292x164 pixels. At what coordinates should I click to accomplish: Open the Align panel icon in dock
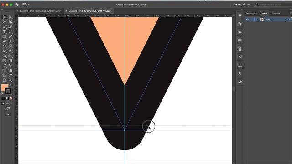pyautogui.click(x=240, y=32)
